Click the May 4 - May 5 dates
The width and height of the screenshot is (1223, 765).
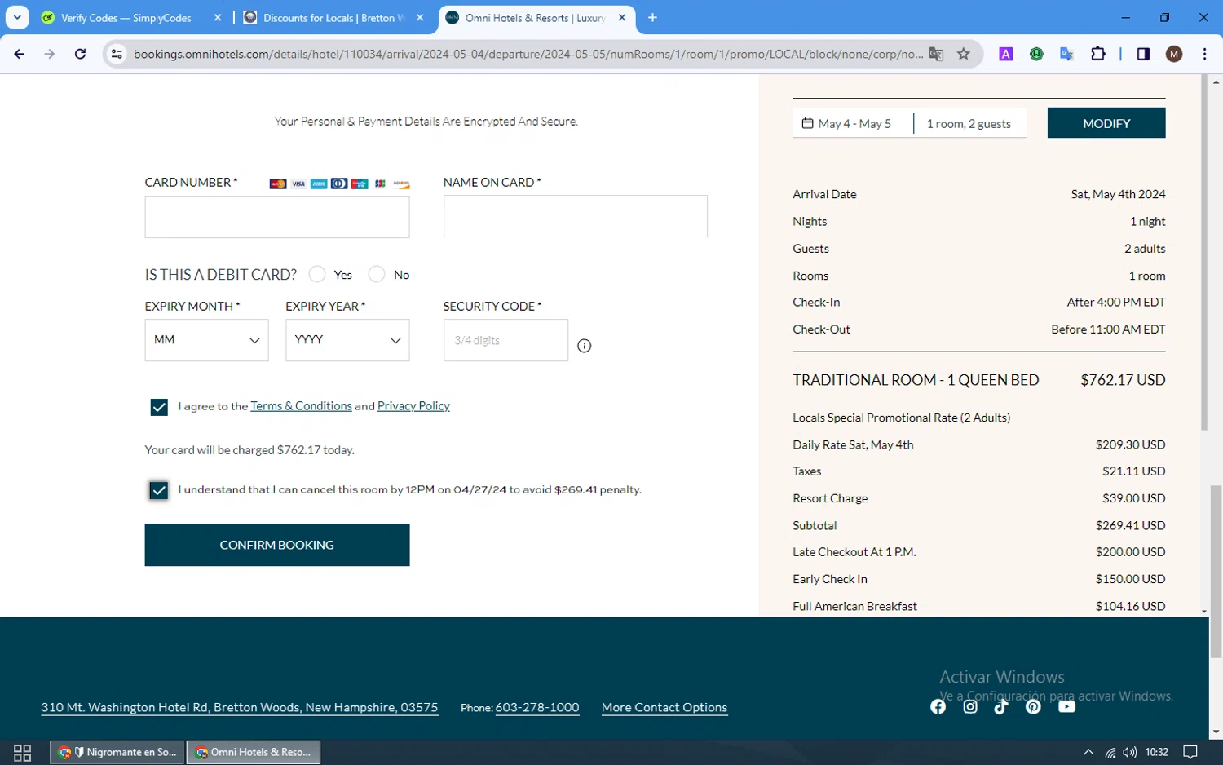pyautogui.click(x=854, y=123)
